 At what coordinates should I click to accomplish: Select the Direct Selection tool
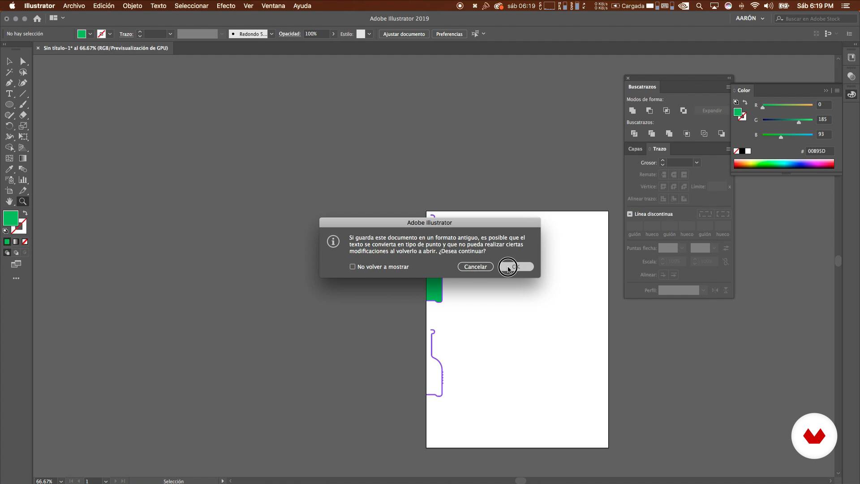(23, 61)
